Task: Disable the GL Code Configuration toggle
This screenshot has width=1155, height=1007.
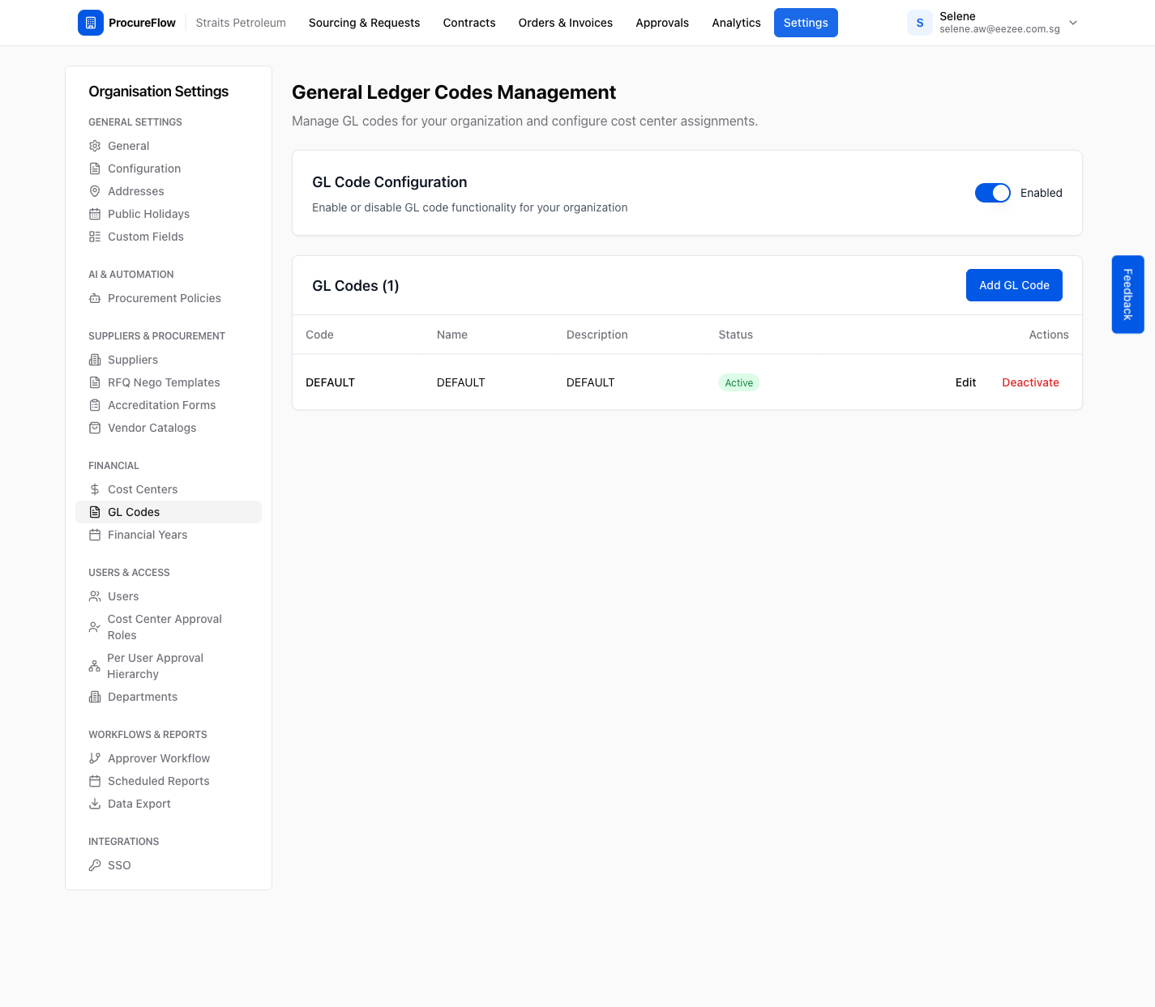Action: click(993, 193)
